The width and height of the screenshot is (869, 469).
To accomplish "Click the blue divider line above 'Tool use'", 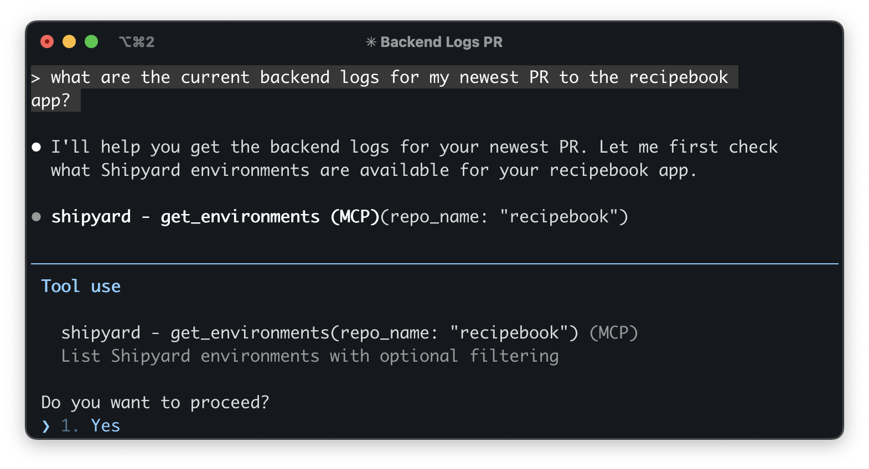I will 434,264.
